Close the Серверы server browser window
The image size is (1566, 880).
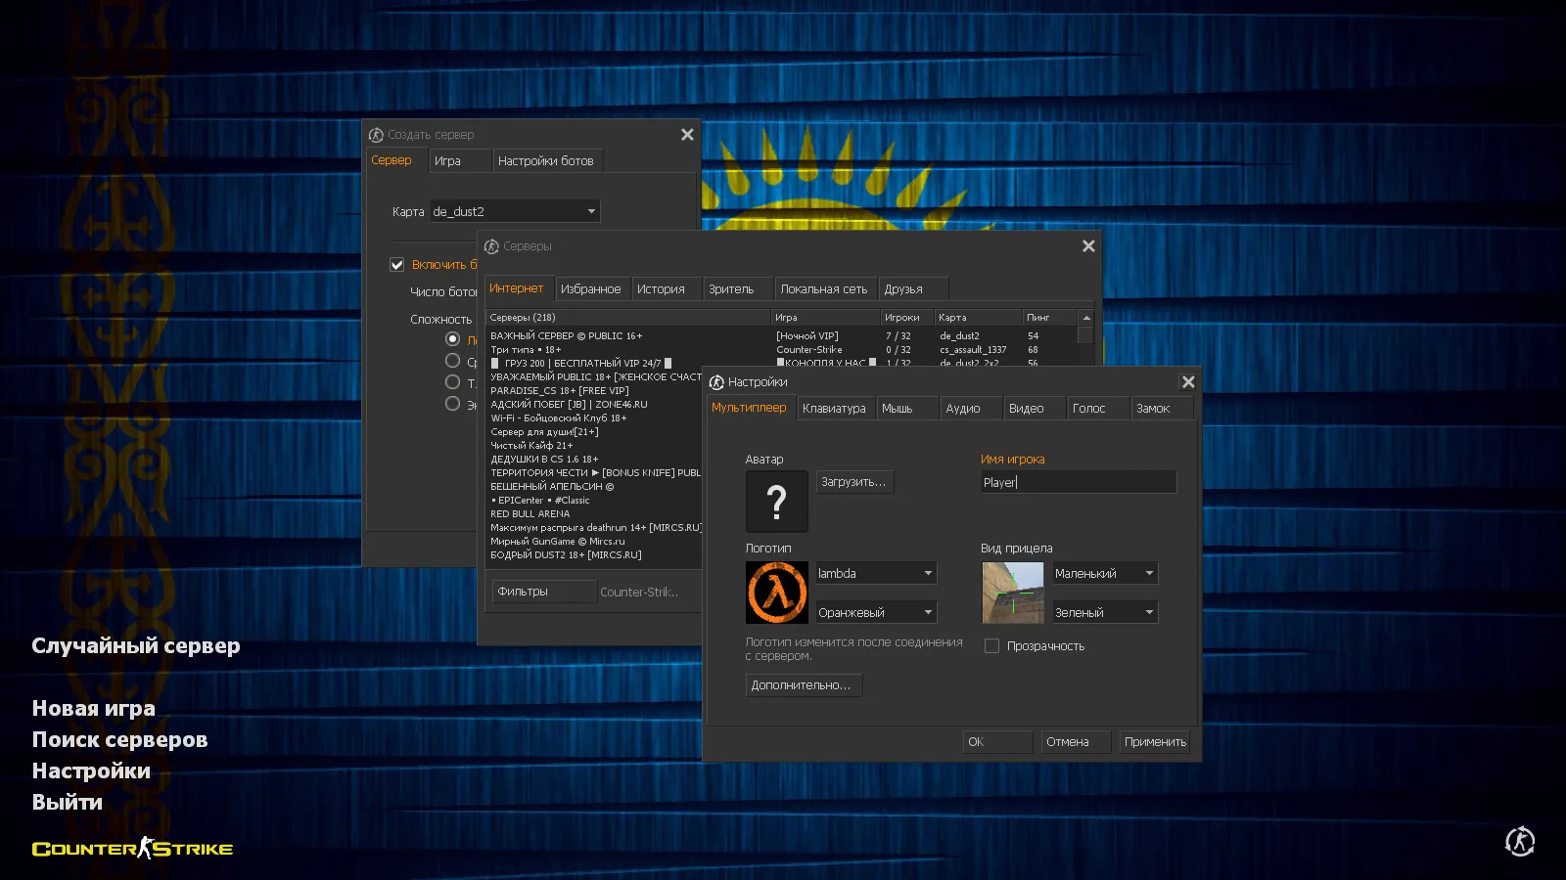(x=1087, y=246)
